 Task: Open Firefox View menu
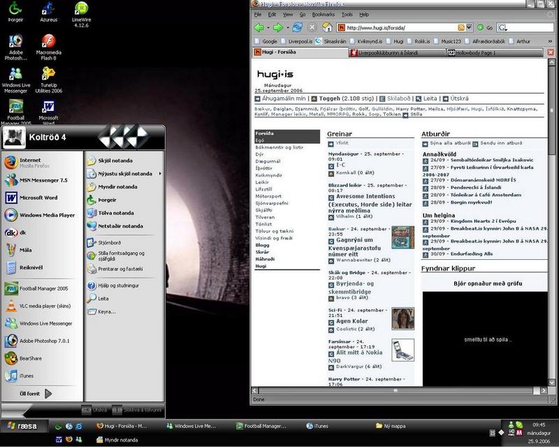pos(288,15)
